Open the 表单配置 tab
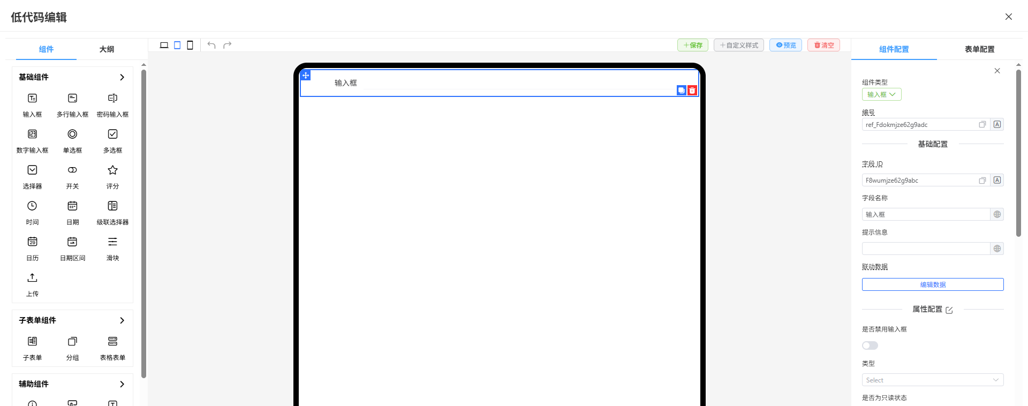1028x406 pixels. point(979,49)
